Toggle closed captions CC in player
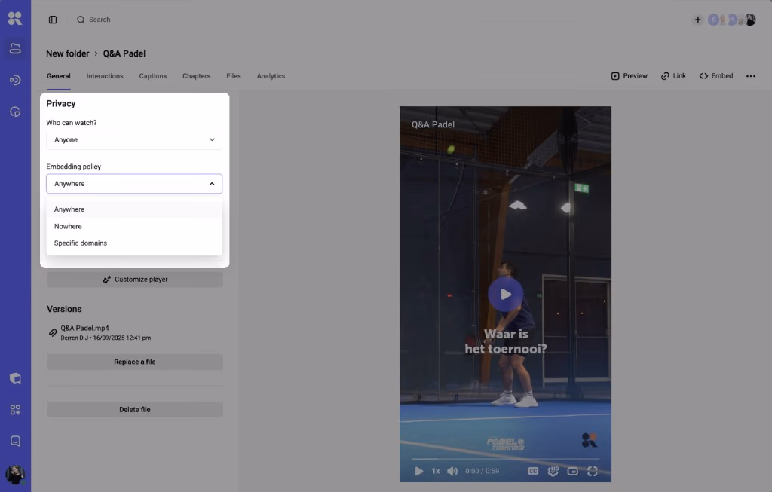Viewport: 772px width, 492px height. (x=533, y=471)
